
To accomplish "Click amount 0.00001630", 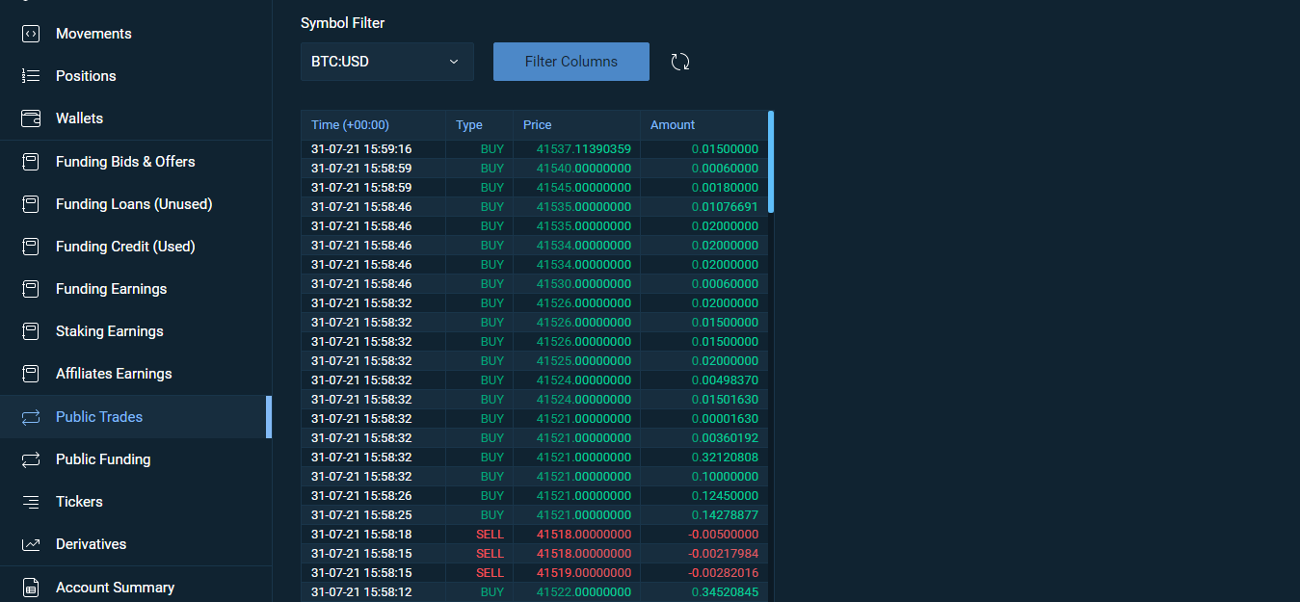I will pos(725,419).
